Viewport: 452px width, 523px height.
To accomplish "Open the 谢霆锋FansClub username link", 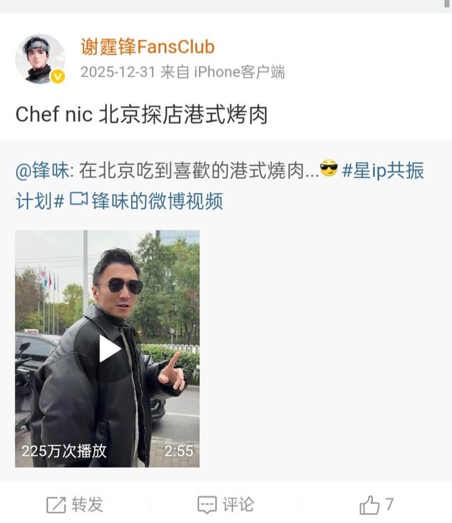I will tap(148, 47).
